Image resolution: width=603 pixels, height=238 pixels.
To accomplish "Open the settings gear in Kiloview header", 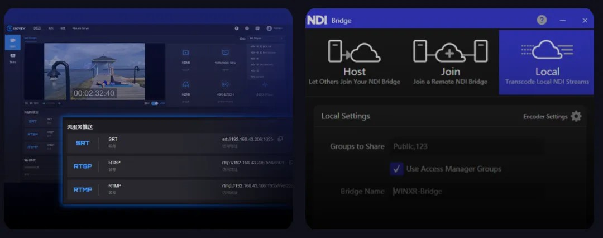I will click(247, 28).
